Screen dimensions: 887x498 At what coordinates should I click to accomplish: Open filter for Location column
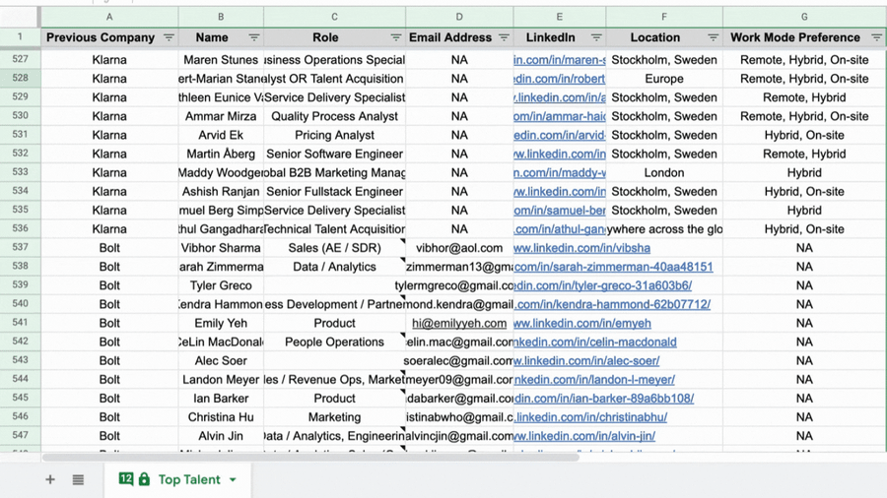click(x=713, y=37)
